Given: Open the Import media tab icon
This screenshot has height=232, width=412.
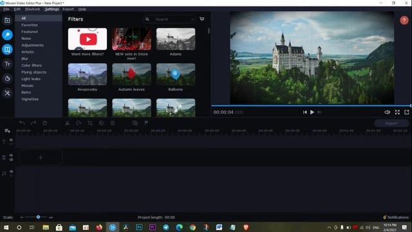Looking at the screenshot, I should (x=7, y=21).
